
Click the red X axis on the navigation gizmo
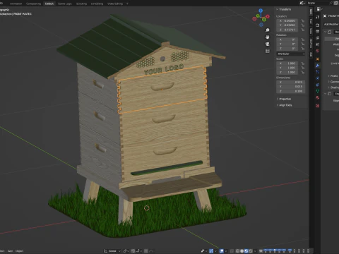[268, 16]
